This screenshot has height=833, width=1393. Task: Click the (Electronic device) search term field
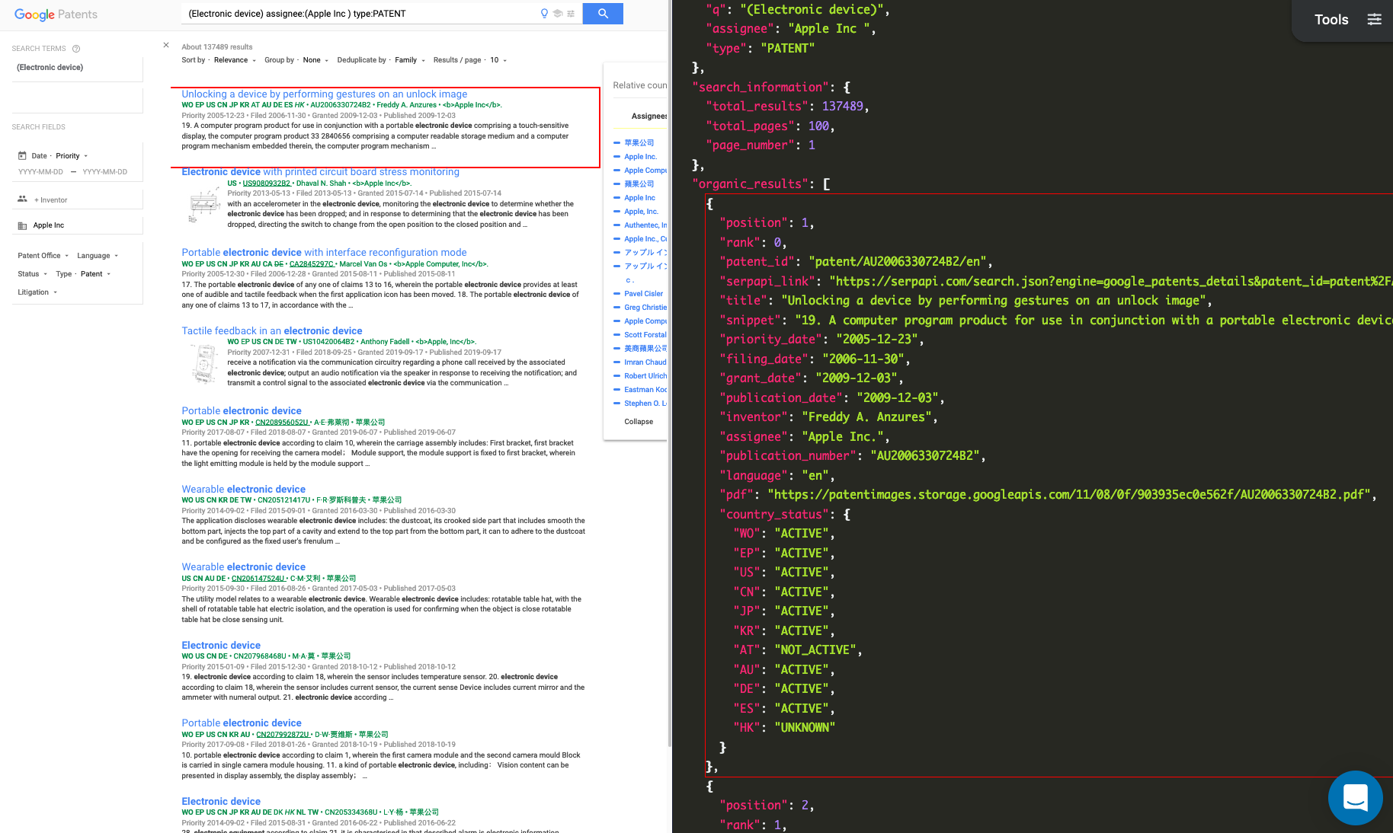coord(78,68)
